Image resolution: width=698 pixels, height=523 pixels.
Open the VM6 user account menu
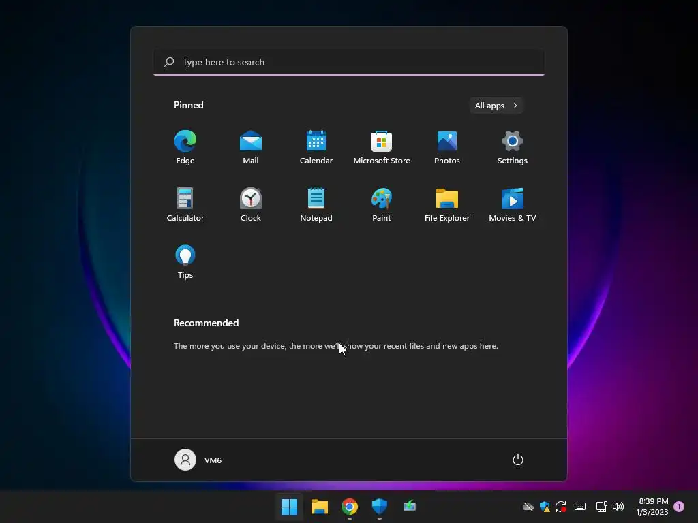click(x=198, y=460)
